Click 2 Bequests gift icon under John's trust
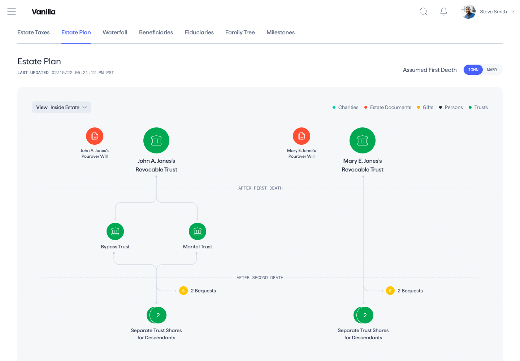The image size is (520, 361). tap(183, 291)
